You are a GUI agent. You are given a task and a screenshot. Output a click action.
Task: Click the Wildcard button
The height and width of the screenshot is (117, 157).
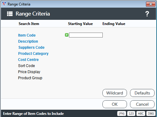pyautogui.click(x=115, y=93)
